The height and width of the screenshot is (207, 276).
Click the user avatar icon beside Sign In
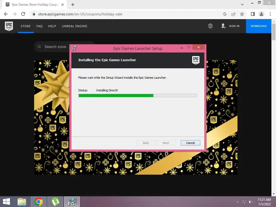point(223,26)
